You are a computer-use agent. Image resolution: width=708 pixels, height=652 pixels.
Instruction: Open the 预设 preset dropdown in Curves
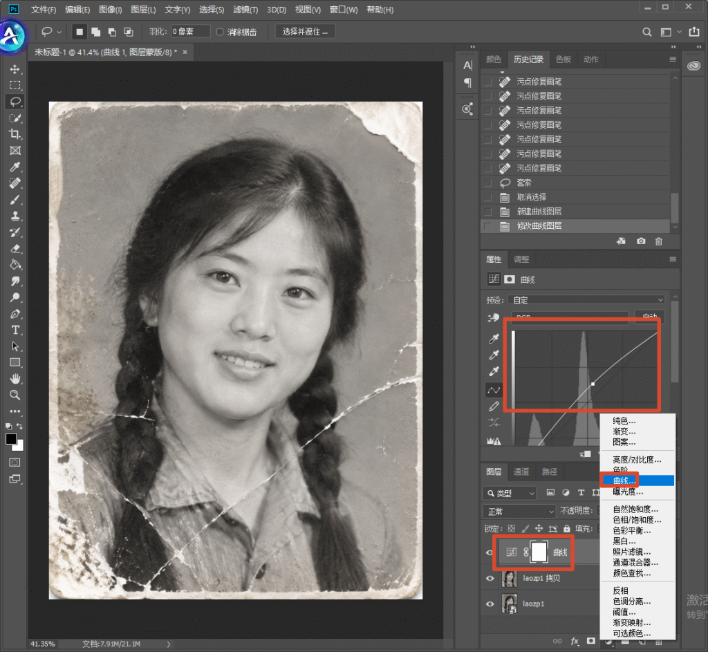point(587,300)
